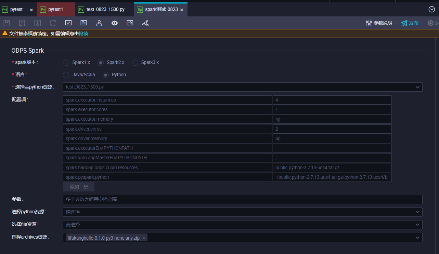Viewport: 439px width, 254px height.
Task: Click the stamp toolbar icon
Action: point(99,23)
